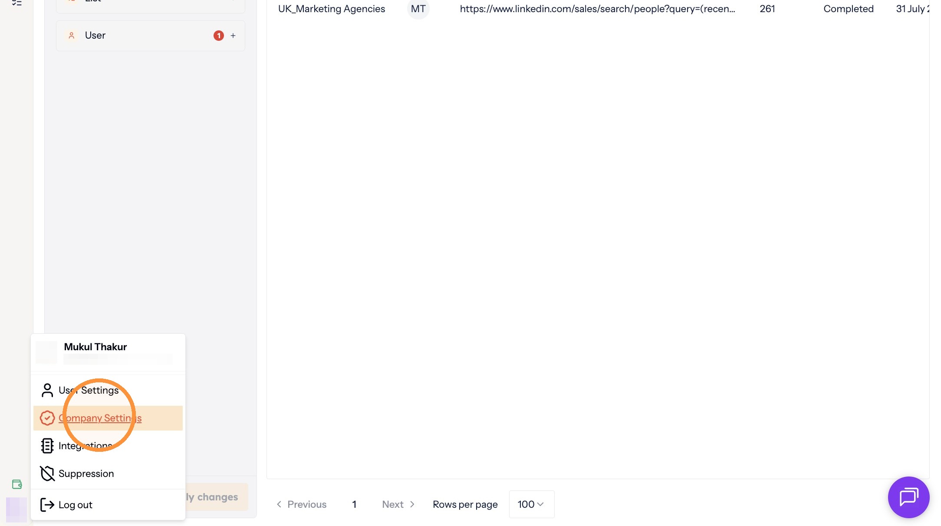Click the apply changes button
This screenshot has height=526, width=941.
[x=217, y=497]
